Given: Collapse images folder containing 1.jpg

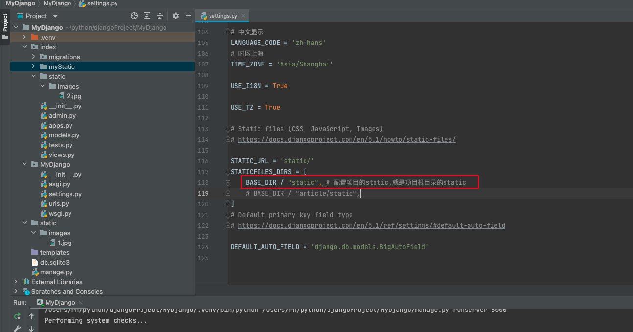Looking at the screenshot, I should [x=34, y=233].
